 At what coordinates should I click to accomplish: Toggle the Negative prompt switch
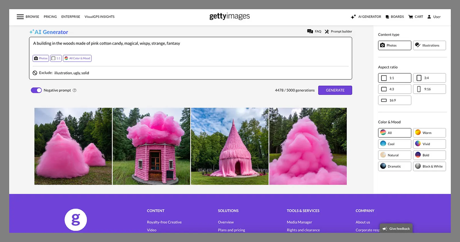pos(36,90)
